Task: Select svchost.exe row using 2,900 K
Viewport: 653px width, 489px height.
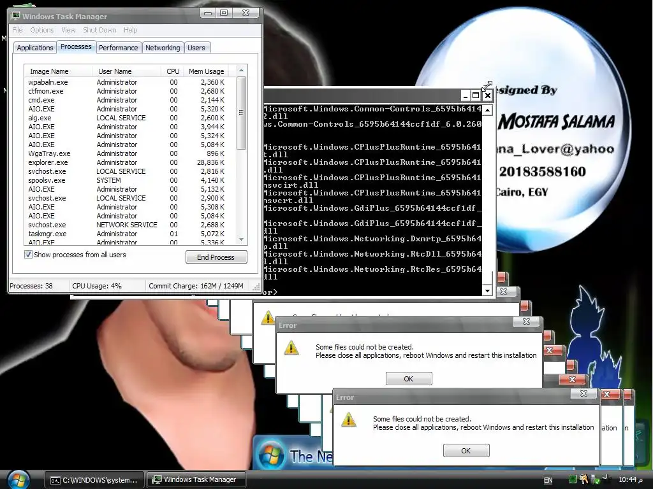Action: [130, 199]
